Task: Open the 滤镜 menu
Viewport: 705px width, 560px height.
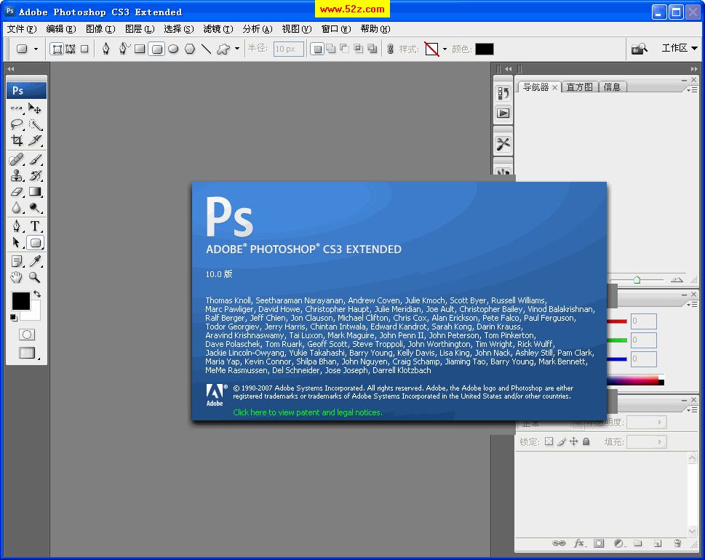Action: click(x=218, y=29)
